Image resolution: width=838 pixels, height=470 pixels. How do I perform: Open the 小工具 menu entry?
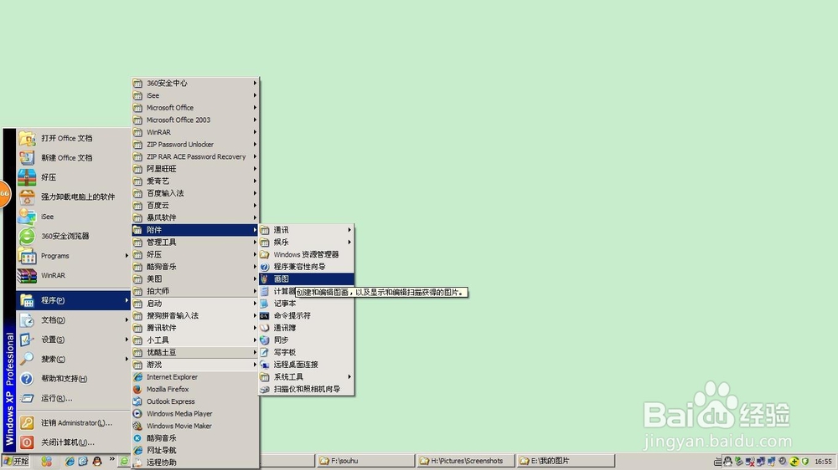tap(195, 340)
